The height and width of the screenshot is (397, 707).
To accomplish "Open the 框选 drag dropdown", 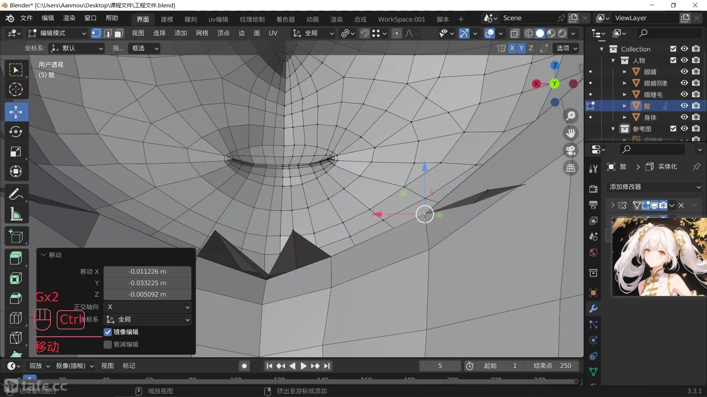I will 144,48.
